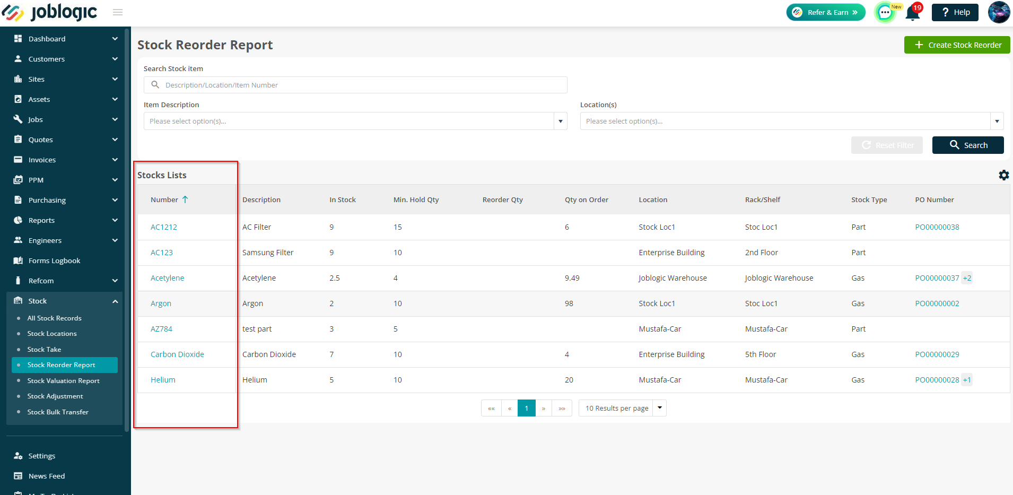Click the Customers person icon

tap(18, 59)
